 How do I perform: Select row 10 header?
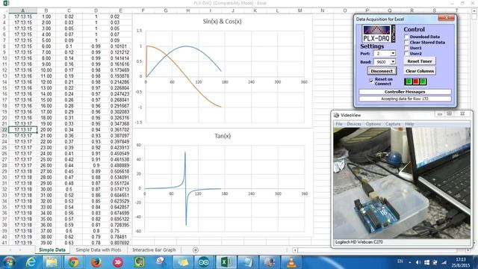[x=4, y=58]
